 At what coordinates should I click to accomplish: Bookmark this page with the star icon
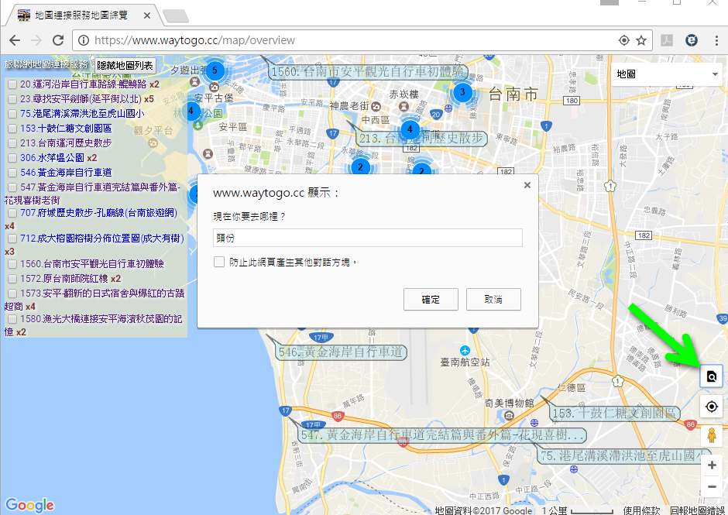pyautogui.click(x=641, y=40)
